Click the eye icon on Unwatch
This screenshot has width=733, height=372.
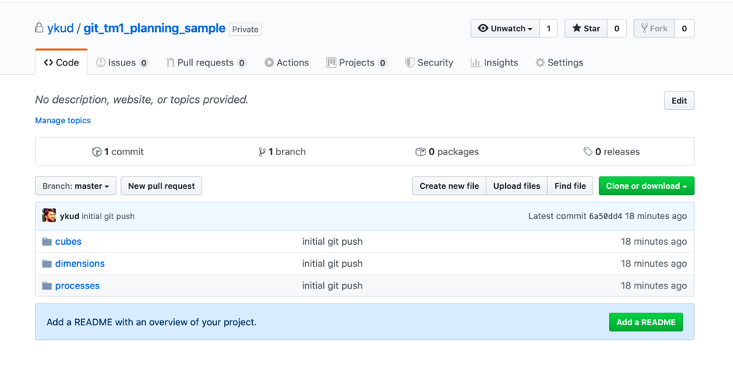pyautogui.click(x=483, y=29)
